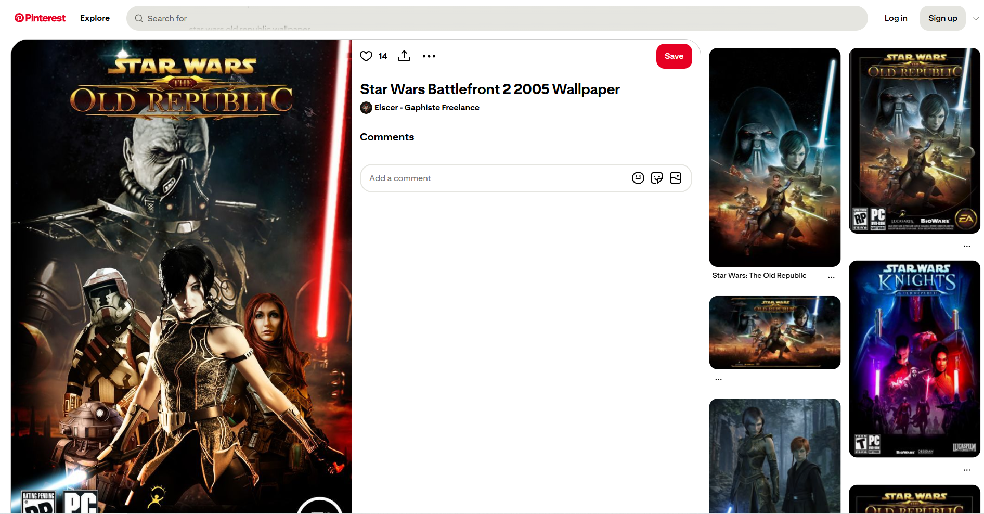Open the Star Wars Knights cover pin

[x=914, y=359]
